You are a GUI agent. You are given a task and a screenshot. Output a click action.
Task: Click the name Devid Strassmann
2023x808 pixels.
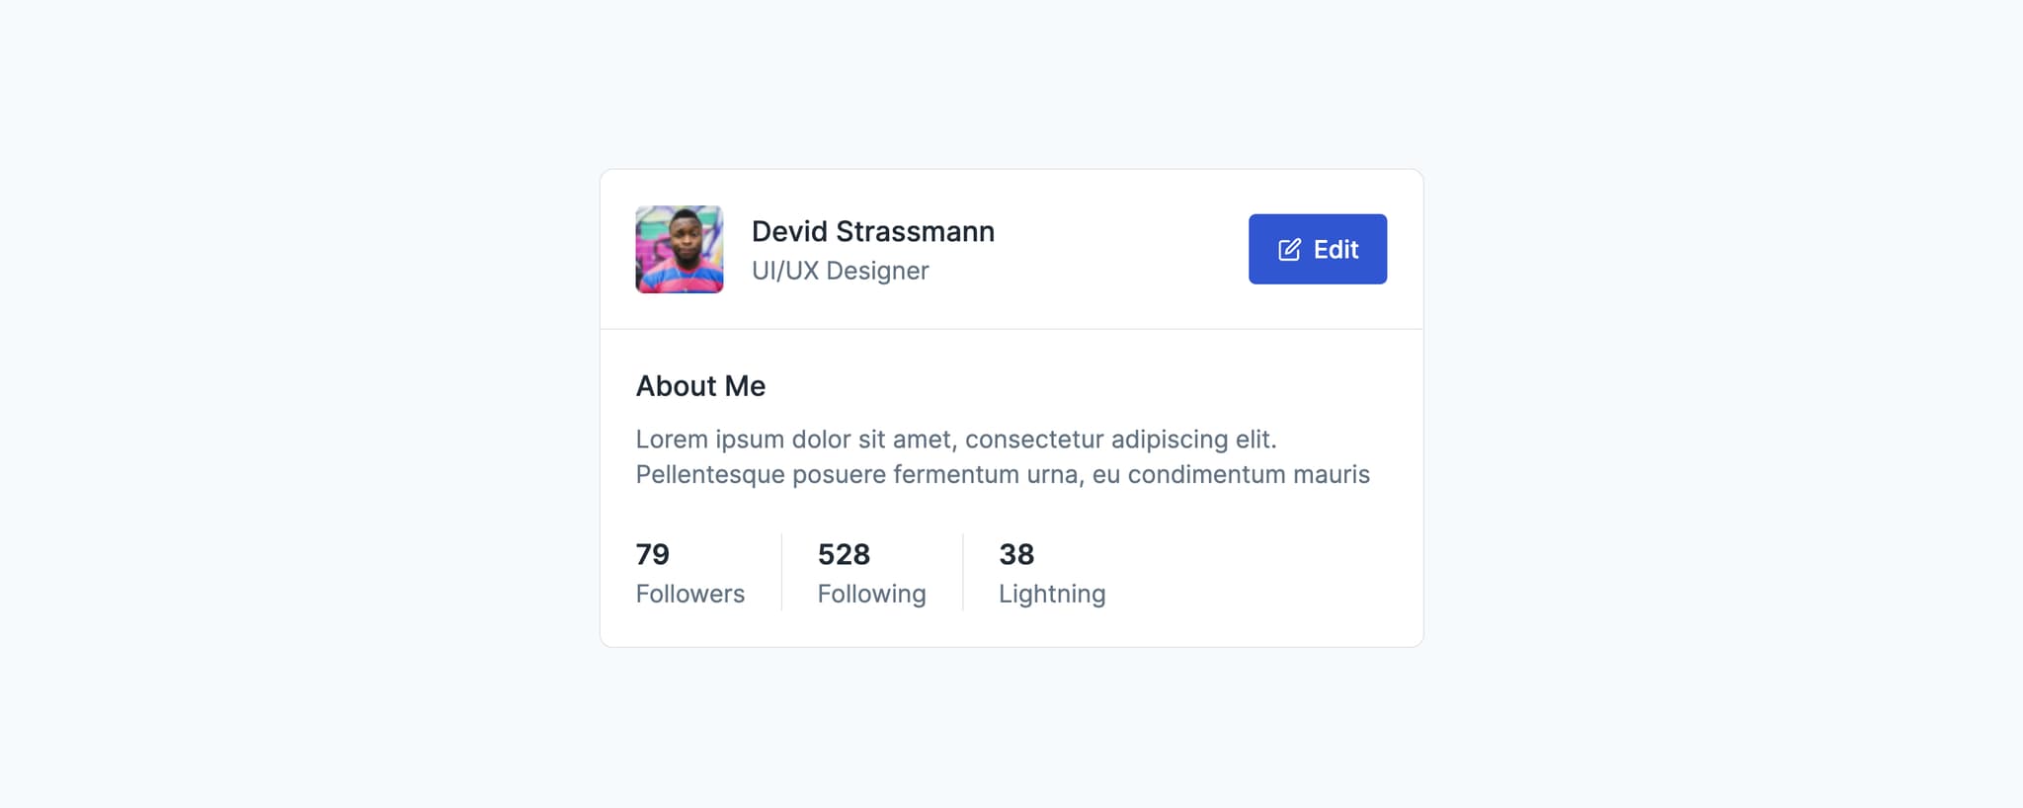(x=872, y=231)
